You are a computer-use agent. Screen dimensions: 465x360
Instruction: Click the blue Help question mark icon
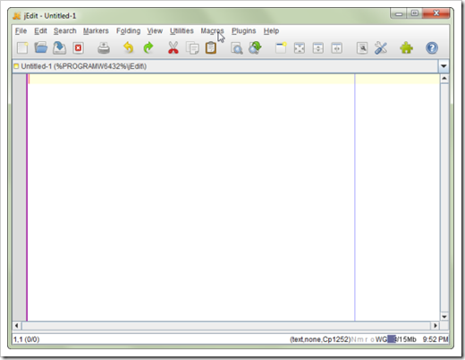[x=432, y=48]
